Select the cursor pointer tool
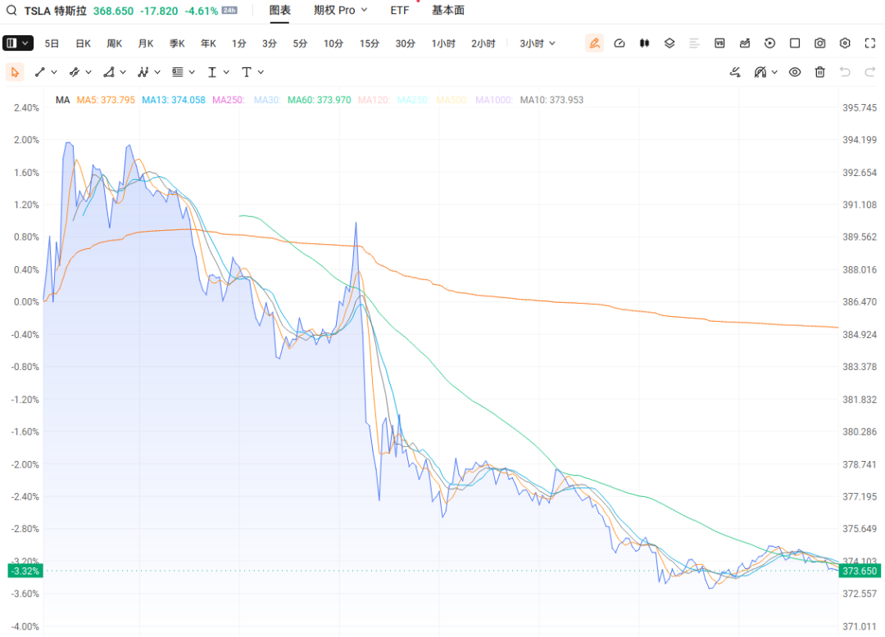The image size is (885, 637). click(x=16, y=72)
